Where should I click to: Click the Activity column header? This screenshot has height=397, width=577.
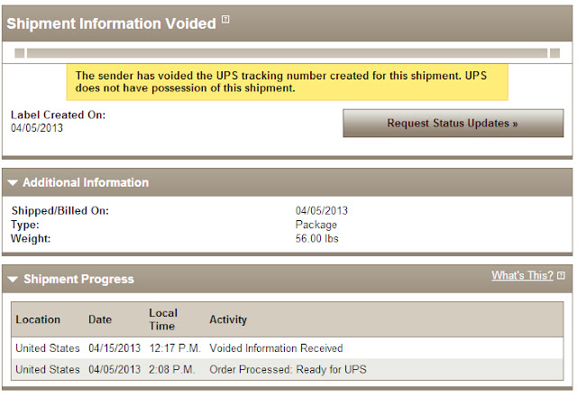point(228,319)
